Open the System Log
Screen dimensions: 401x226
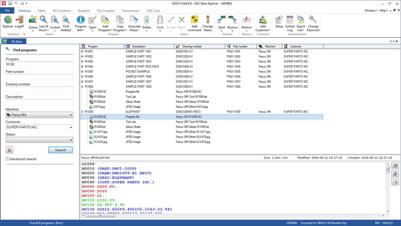click(290, 23)
